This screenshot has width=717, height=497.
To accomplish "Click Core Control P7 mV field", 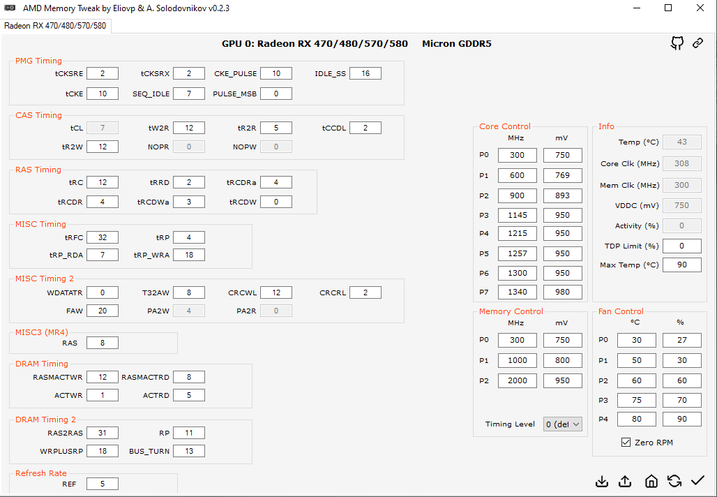I will pos(562,292).
